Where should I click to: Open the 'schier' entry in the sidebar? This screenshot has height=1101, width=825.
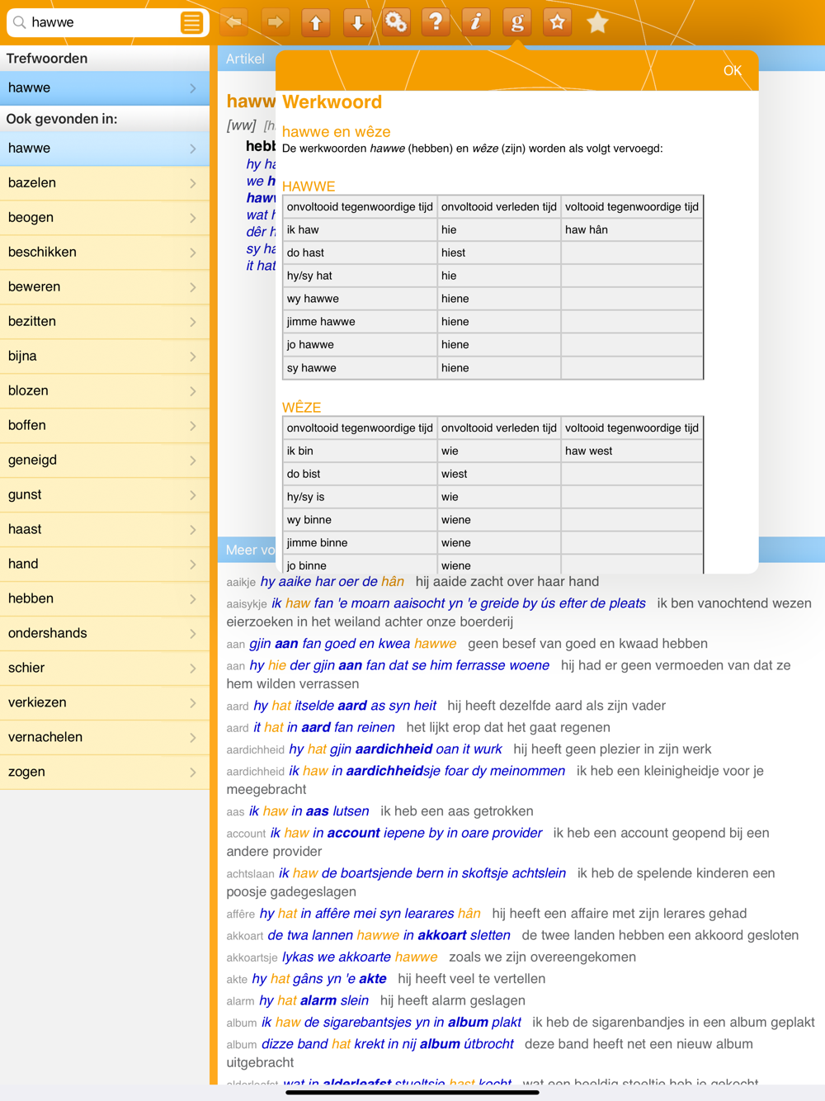tap(105, 669)
